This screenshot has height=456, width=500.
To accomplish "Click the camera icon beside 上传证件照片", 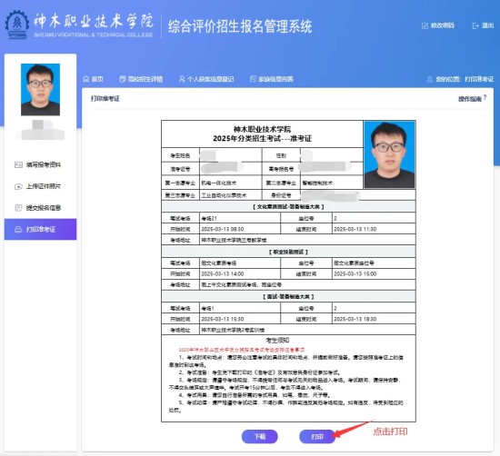I will [18, 186].
